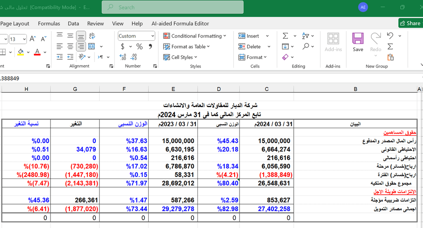Toggle bottom align button
The image size is (423, 228).
click(81, 35)
